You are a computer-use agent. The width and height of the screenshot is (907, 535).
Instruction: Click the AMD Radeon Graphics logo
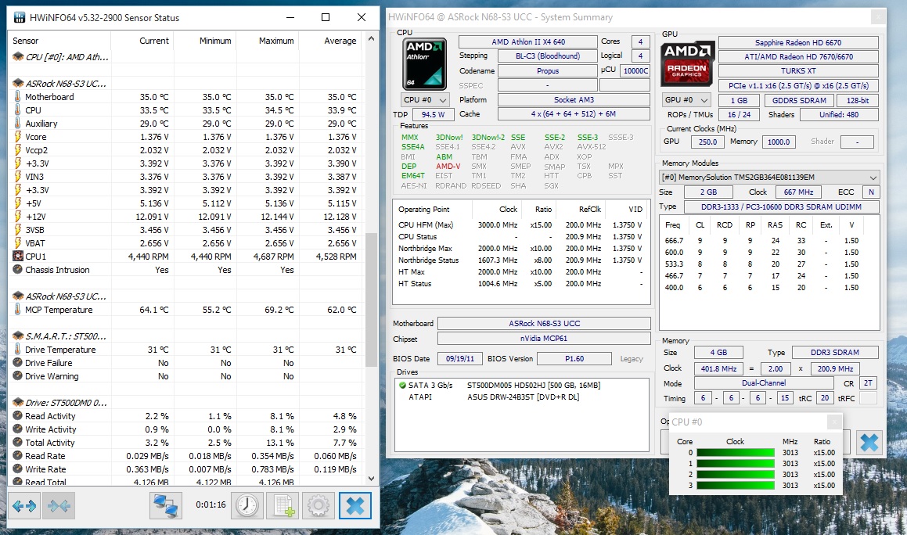tap(687, 63)
